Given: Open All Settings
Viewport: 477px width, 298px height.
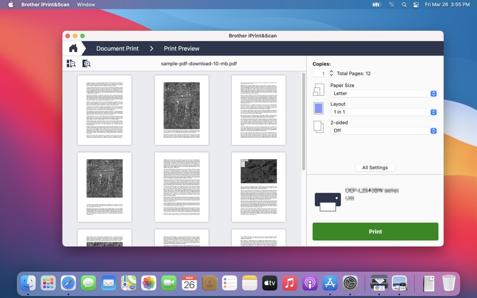Looking at the screenshot, I should pos(375,167).
